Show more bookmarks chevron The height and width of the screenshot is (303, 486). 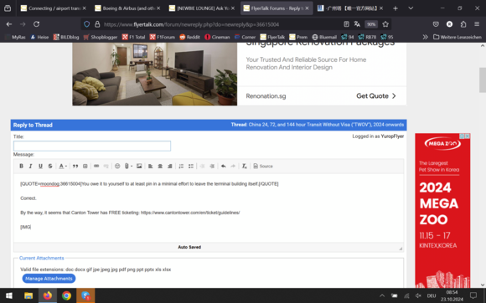[x=425, y=37]
